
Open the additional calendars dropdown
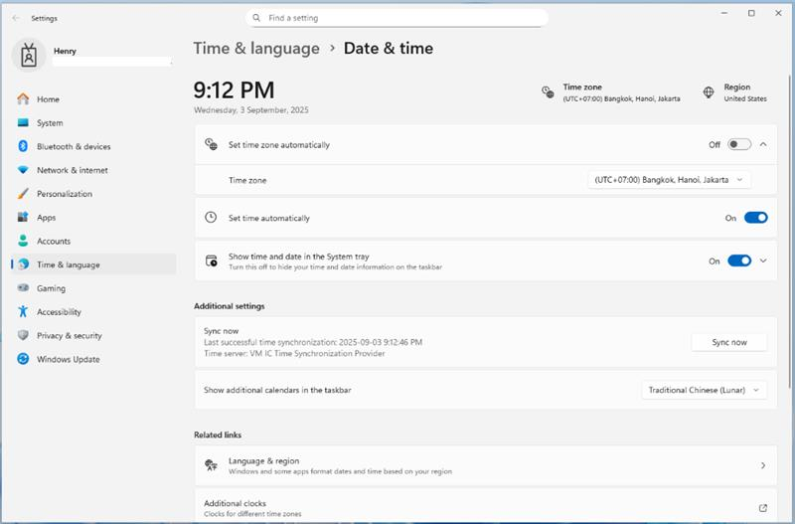[x=704, y=390]
